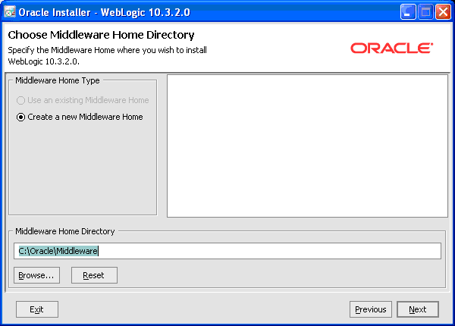Close the Oracle Installer window
The height and width of the screenshot is (326, 455).
pos(443,12)
